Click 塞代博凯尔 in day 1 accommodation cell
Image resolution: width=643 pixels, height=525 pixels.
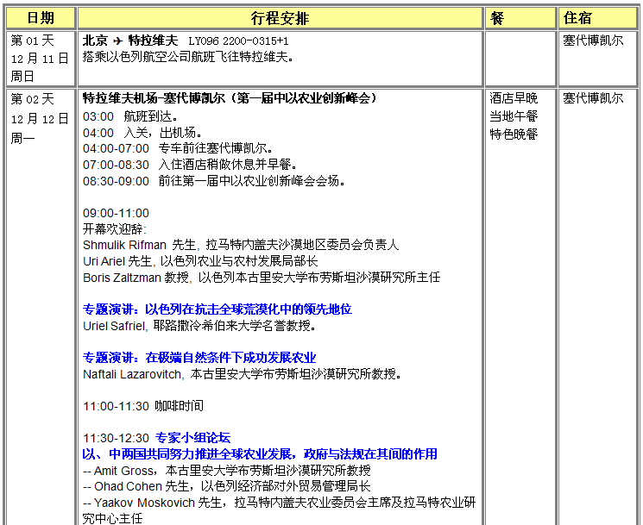[x=593, y=41]
